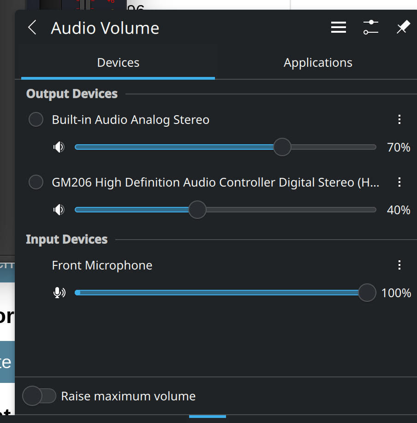Open the hamburger menu in the header
This screenshot has height=423, width=417.
(x=338, y=28)
